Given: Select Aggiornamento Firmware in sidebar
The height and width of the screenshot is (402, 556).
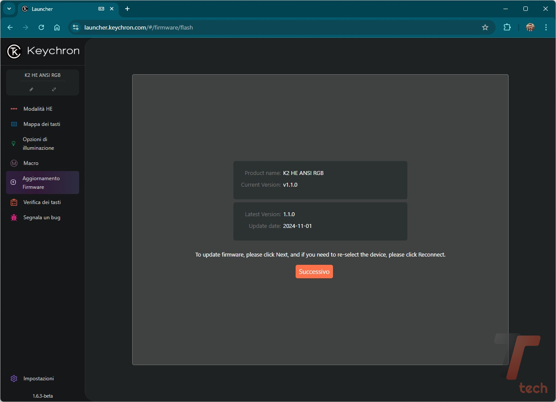Looking at the screenshot, I should [x=42, y=183].
